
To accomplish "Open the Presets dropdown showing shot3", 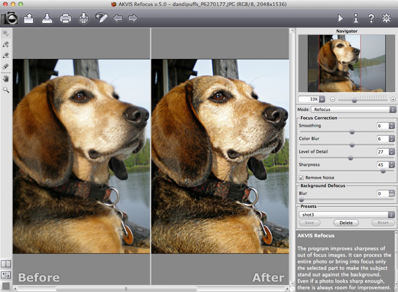I will point(347,214).
